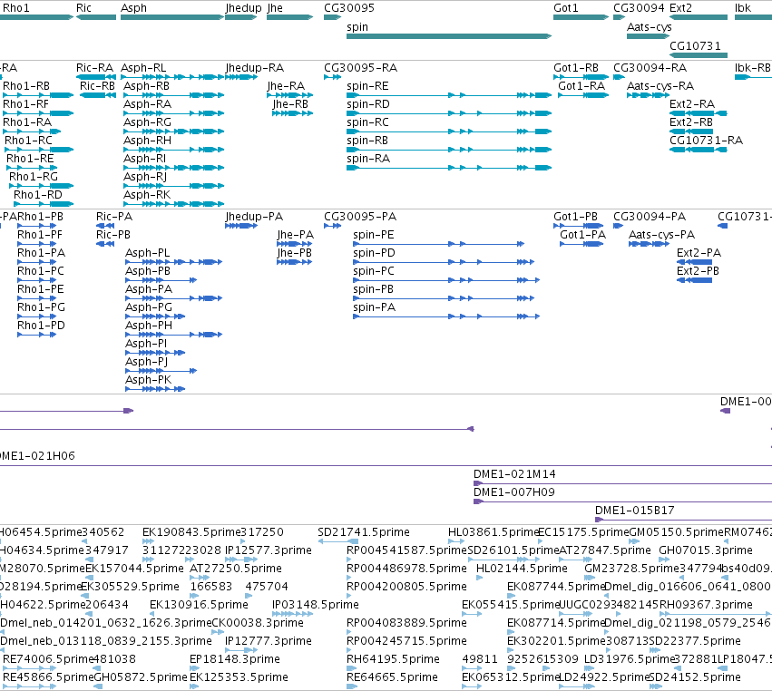Screen dimensions: 772x691
Task: Select protein spin-PE
Action: pos(374,235)
